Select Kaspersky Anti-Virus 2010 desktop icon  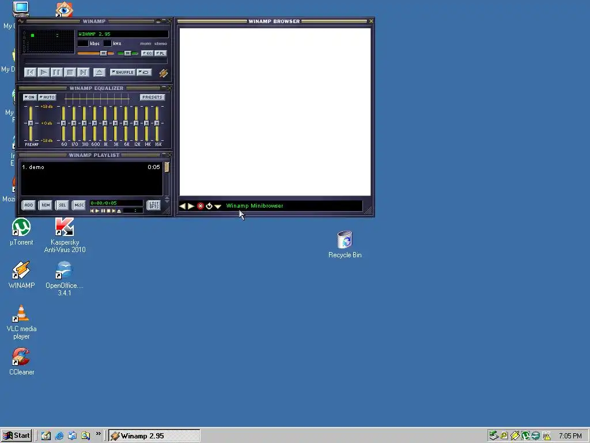65,235
